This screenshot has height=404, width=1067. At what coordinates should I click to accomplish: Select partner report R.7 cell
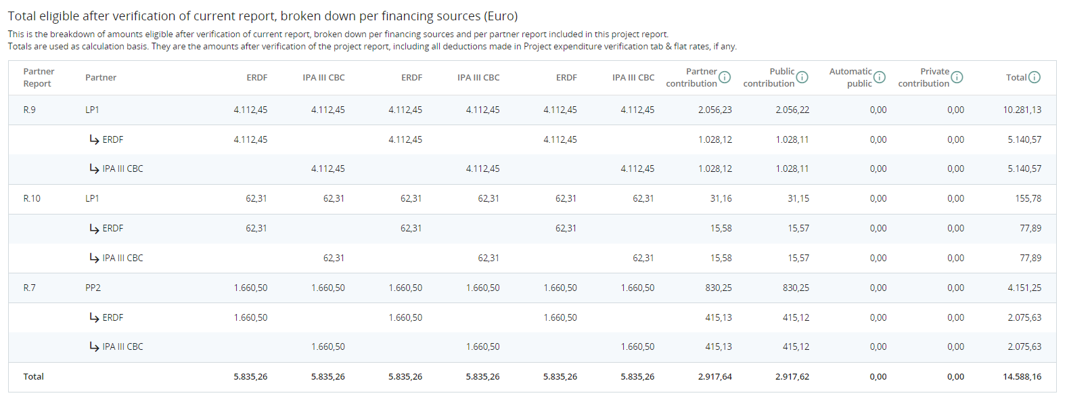pyautogui.click(x=30, y=288)
